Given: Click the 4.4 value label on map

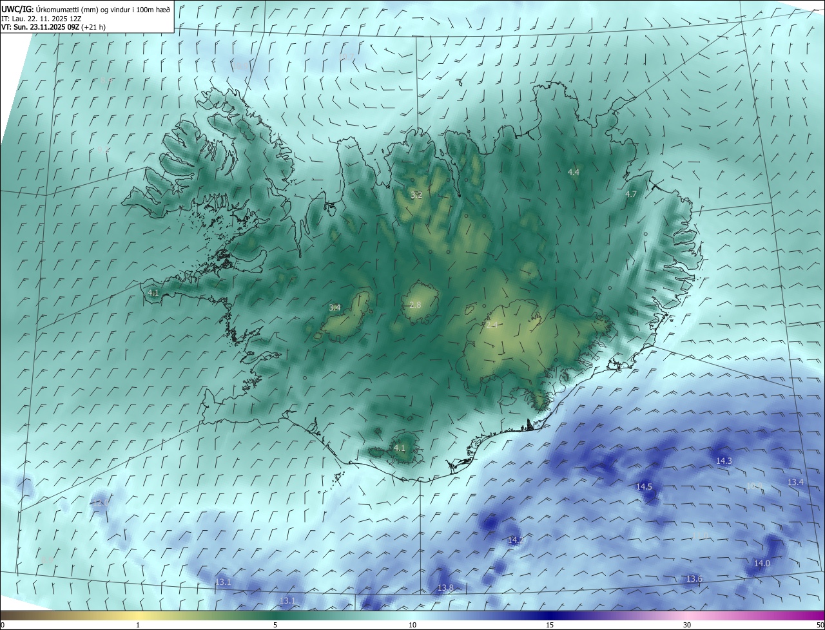Looking at the screenshot, I should tap(574, 172).
